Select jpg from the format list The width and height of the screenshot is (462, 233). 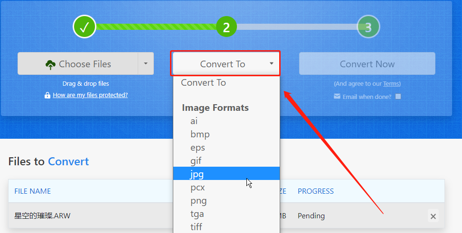226,174
